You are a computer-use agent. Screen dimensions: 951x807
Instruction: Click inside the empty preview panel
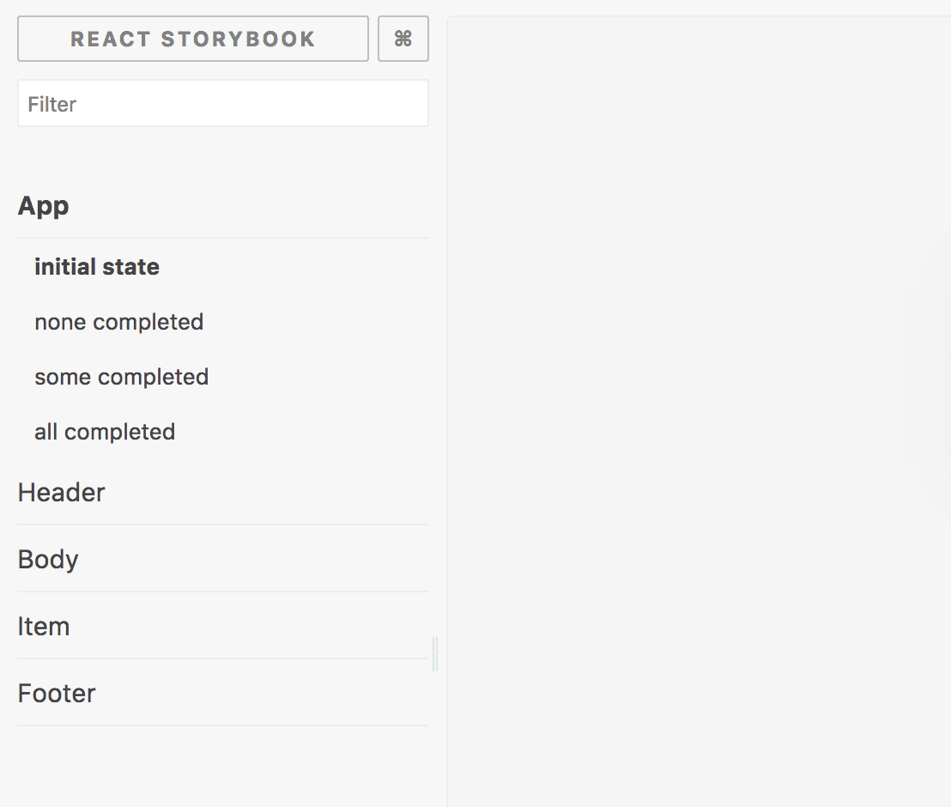[x=699, y=411]
